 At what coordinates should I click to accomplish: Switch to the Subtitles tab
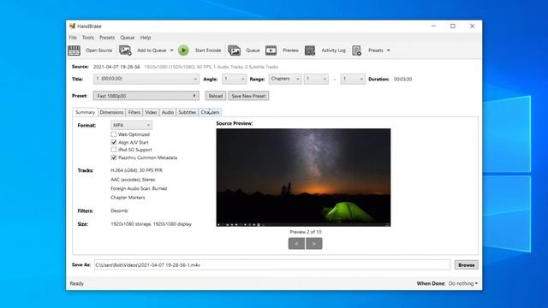coord(188,112)
